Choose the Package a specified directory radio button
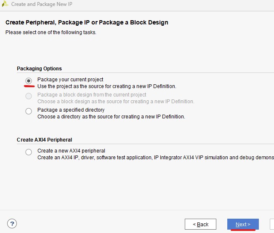274x233 pixels. point(29,111)
